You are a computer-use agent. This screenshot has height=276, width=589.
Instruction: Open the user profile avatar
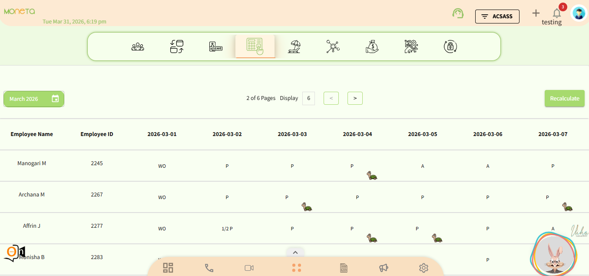pyautogui.click(x=579, y=13)
